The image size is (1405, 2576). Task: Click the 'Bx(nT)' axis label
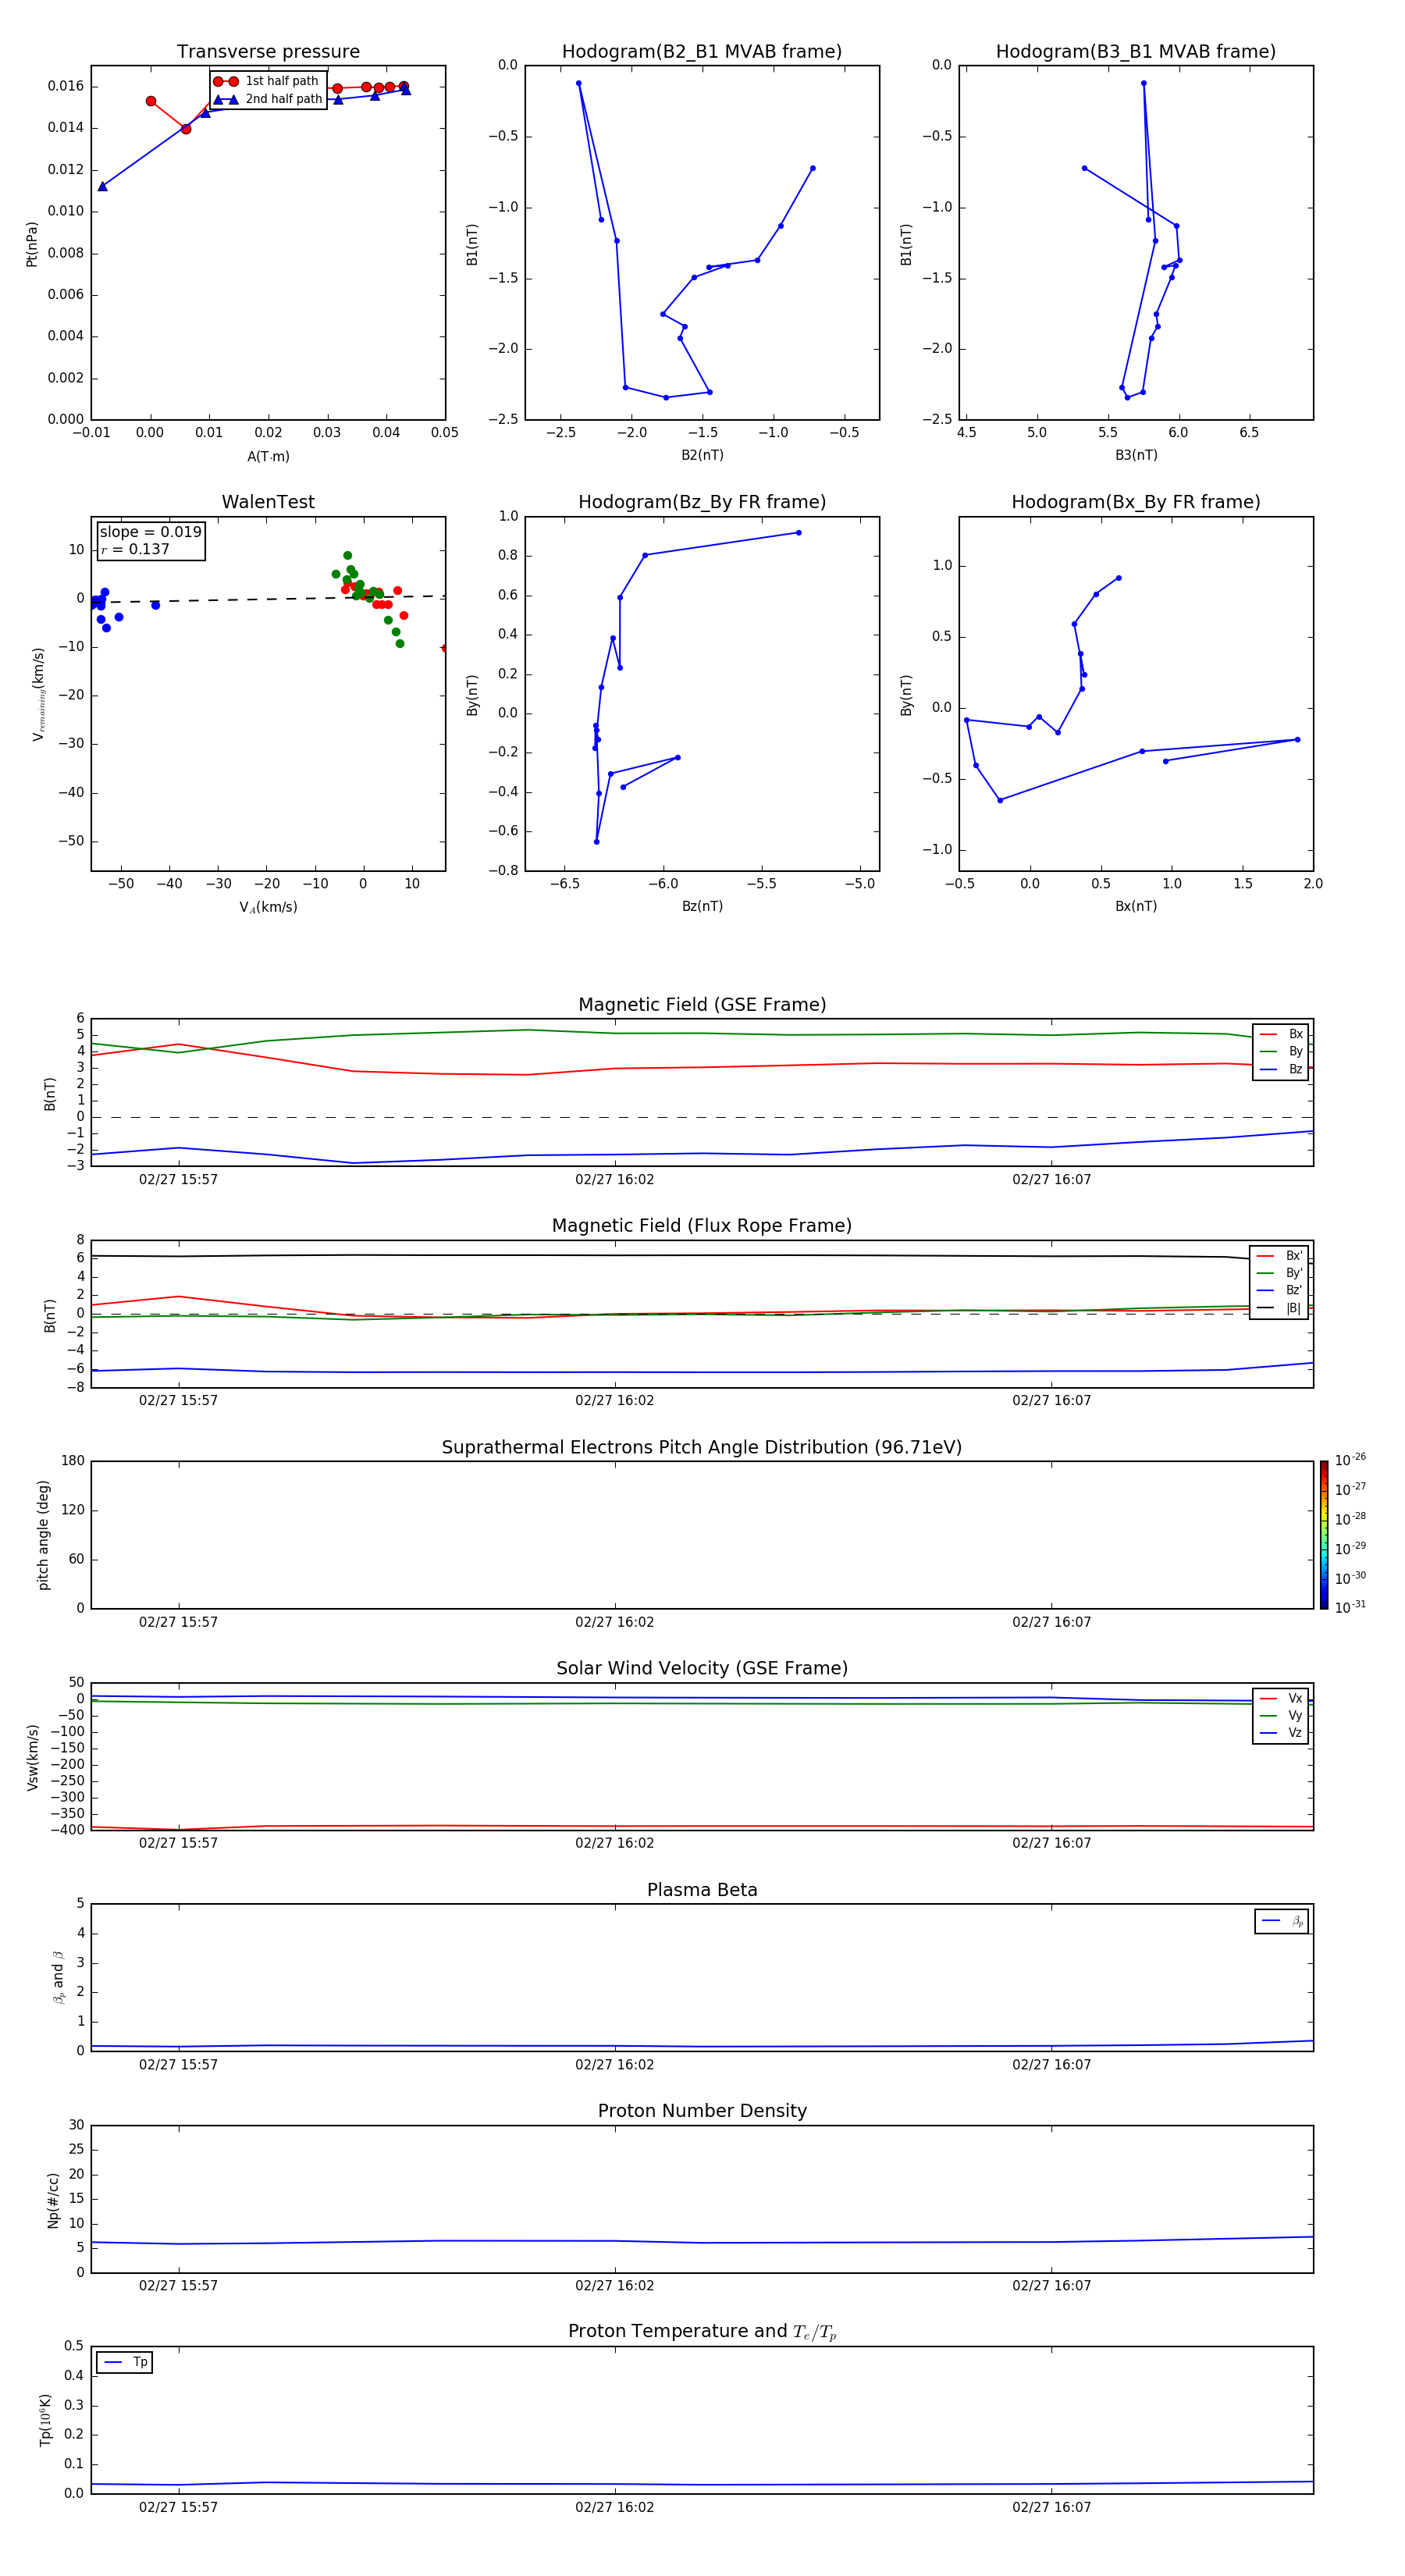pyautogui.click(x=1136, y=906)
